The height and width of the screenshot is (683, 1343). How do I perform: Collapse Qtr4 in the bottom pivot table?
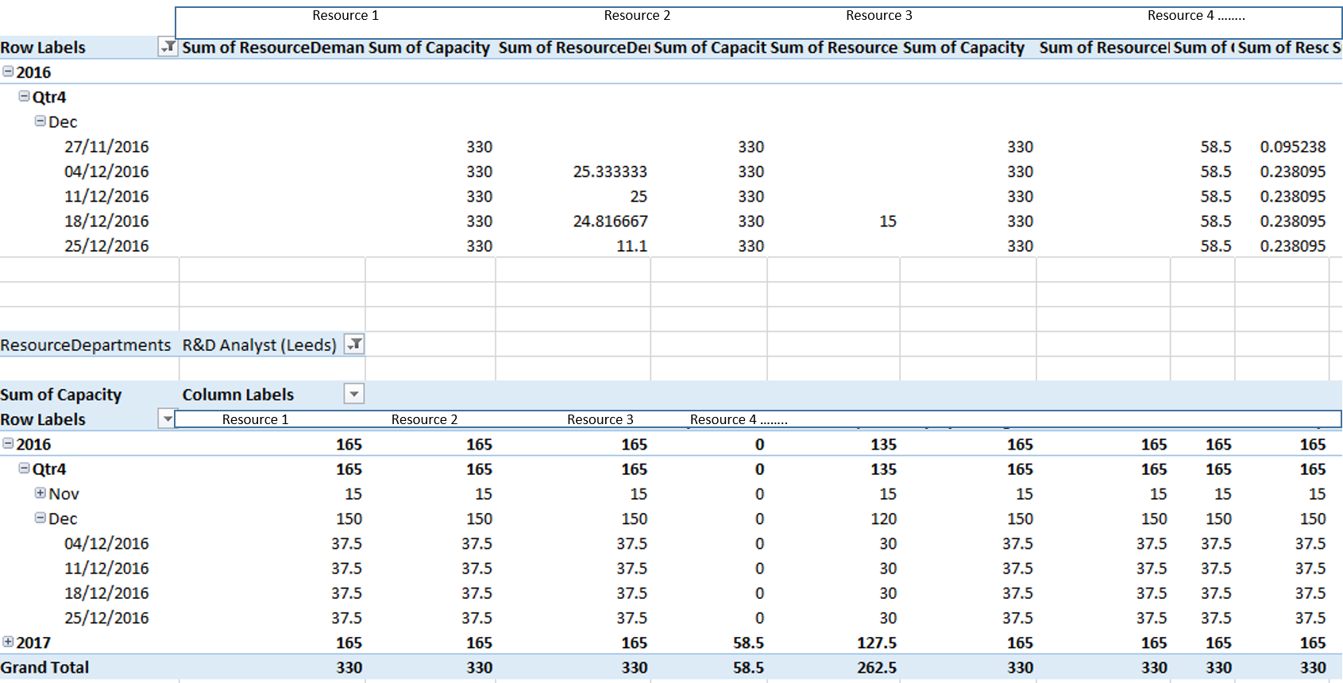(24, 468)
